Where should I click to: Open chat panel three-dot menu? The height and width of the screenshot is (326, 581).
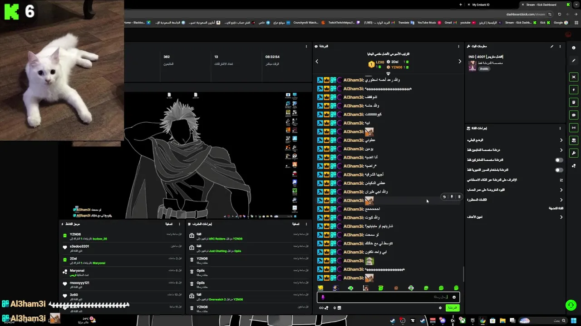pos(458,46)
